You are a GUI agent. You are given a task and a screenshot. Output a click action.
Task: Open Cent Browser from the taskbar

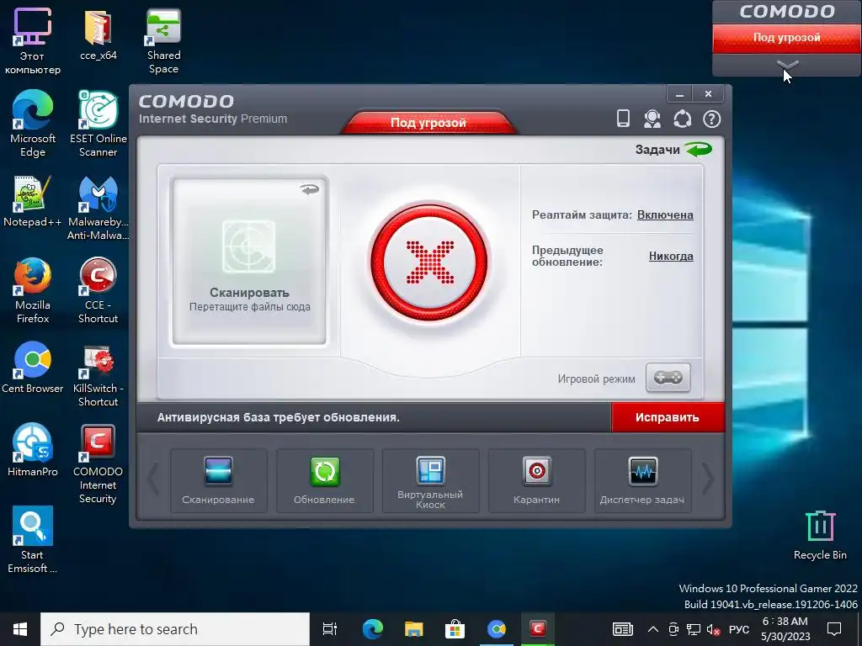[x=497, y=629]
